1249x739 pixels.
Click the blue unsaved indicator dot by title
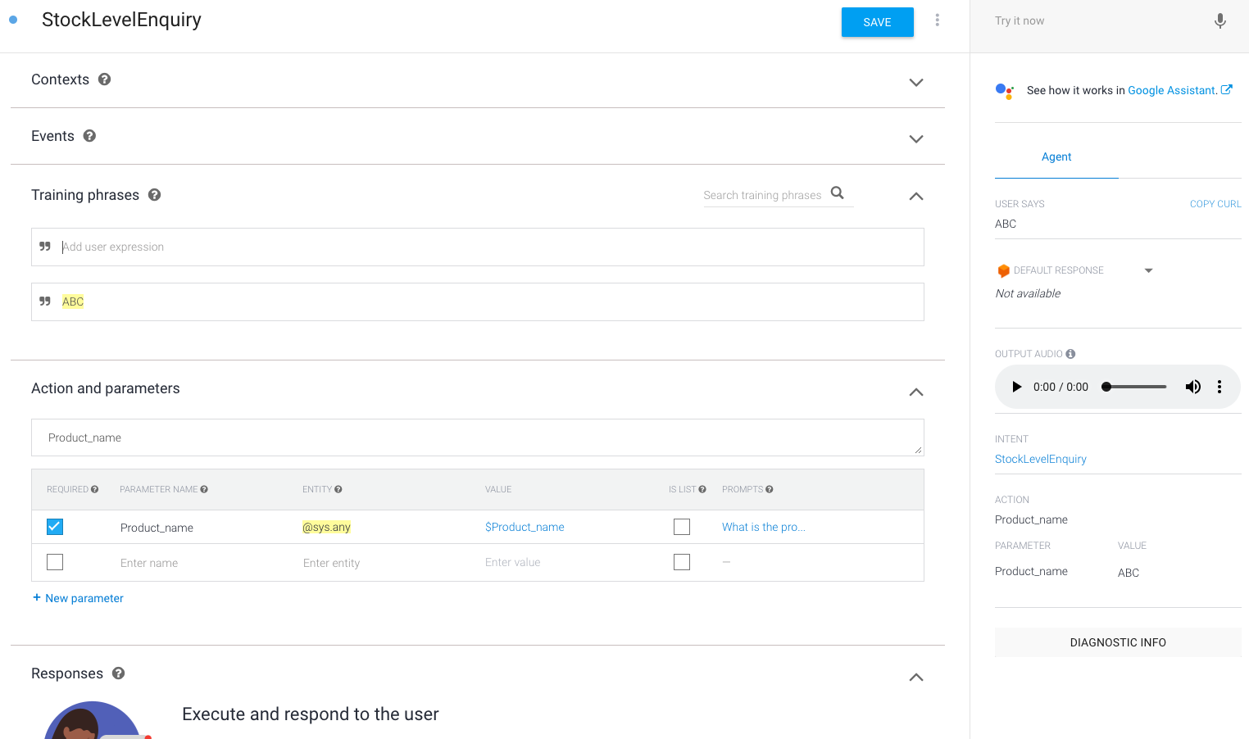tap(13, 20)
